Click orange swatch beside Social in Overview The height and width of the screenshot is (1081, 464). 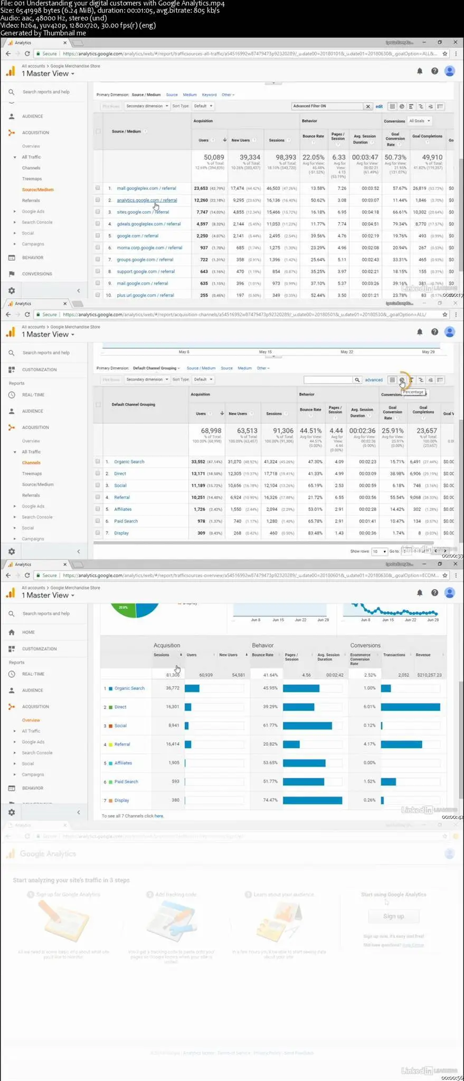pyautogui.click(x=110, y=726)
